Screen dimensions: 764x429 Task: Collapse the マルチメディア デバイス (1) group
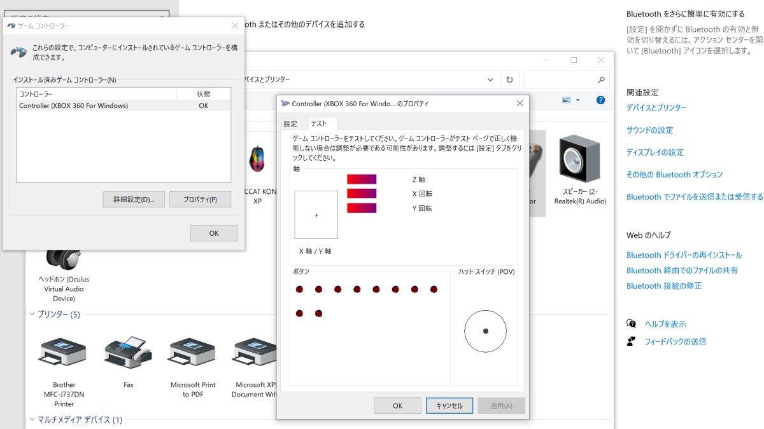(32, 419)
